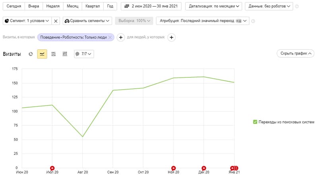
Task: Collapse chart with Скрыть график button
Action: (x=295, y=54)
